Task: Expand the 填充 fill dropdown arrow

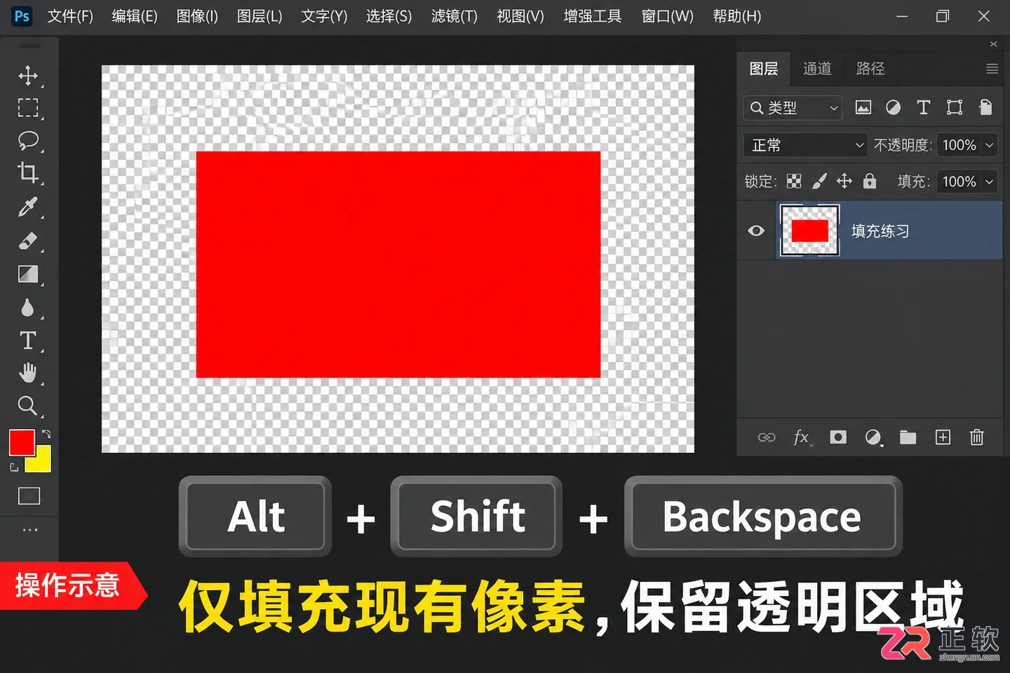Action: coord(990,182)
